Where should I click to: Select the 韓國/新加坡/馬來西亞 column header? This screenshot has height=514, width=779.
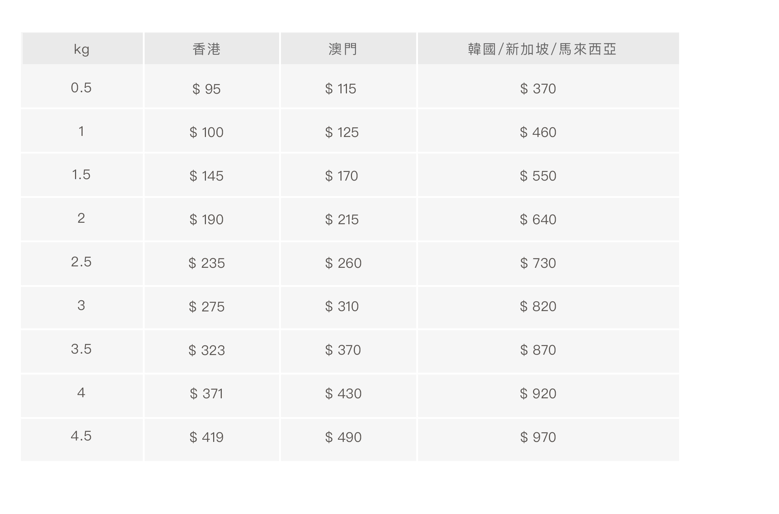click(x=542, y=49)
